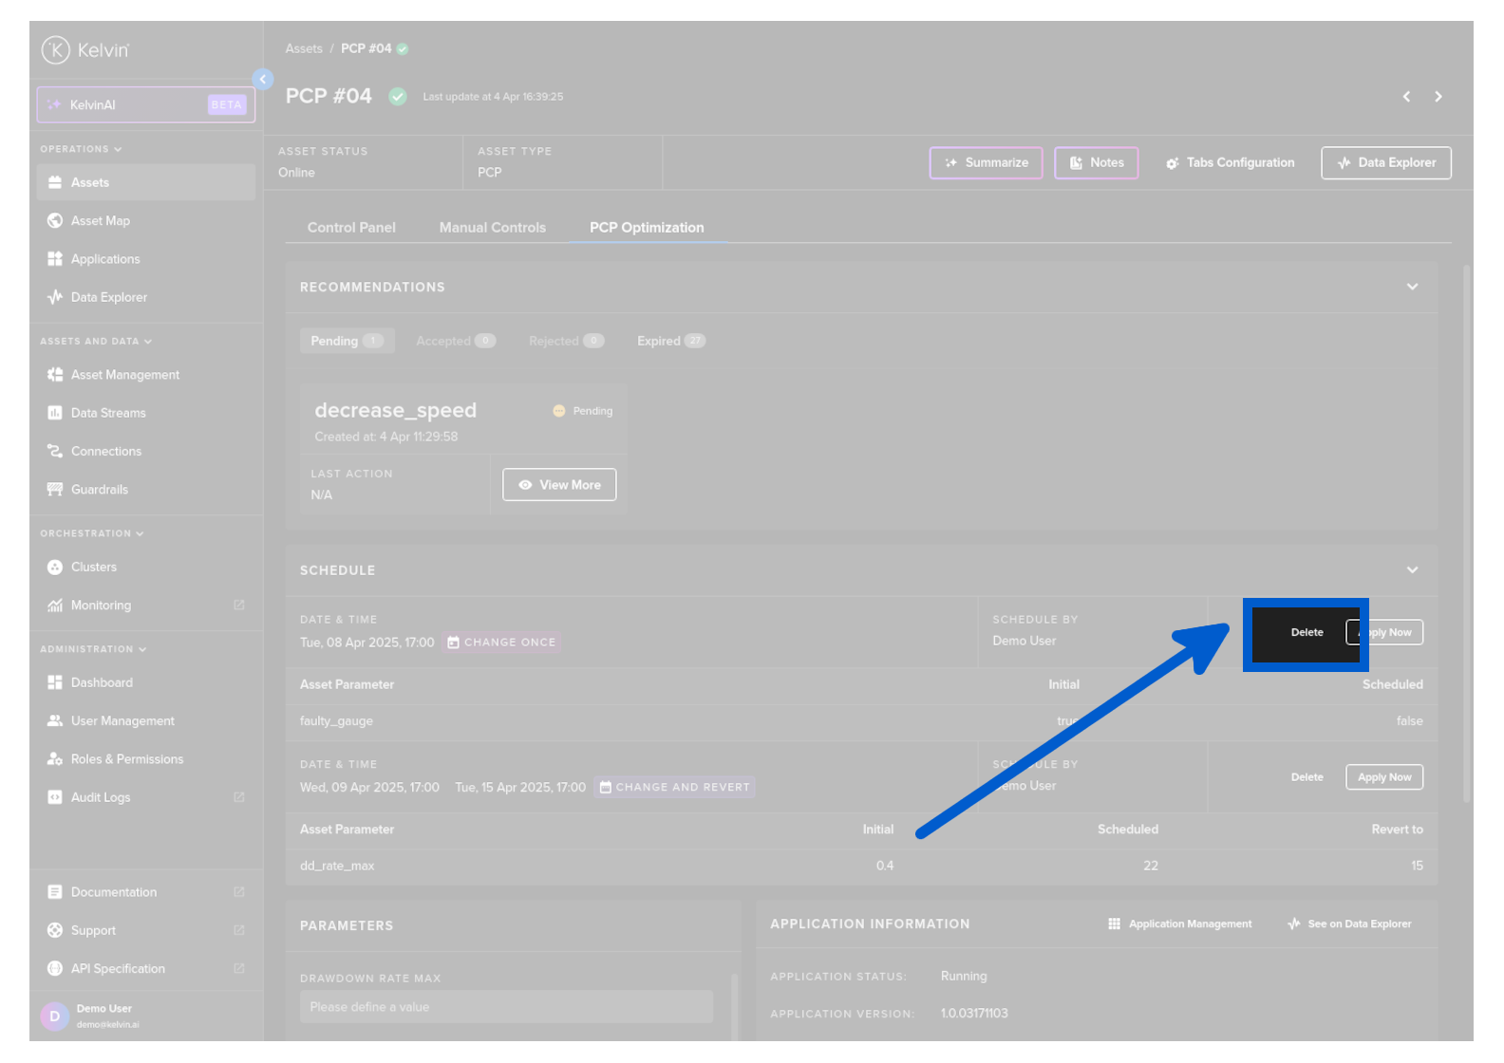Collapse the sidebar with round arrow button
The width and height of the screenshot is (1504, 1063).
click(263, 80)
